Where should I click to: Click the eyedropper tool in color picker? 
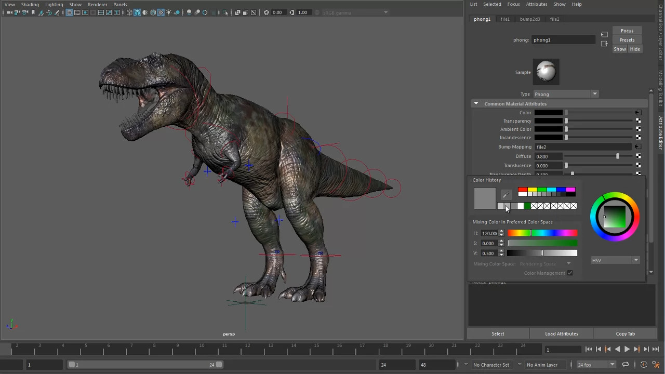506,195
